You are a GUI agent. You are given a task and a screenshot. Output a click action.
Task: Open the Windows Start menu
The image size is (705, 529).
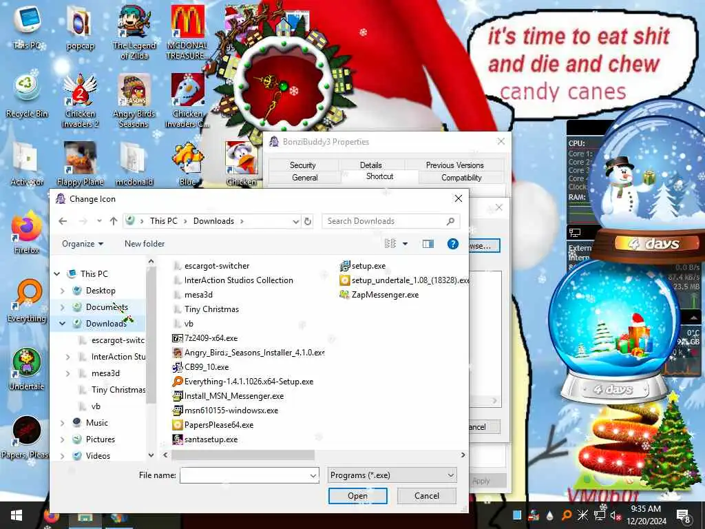pyautogui.click(x=17, y=515)
